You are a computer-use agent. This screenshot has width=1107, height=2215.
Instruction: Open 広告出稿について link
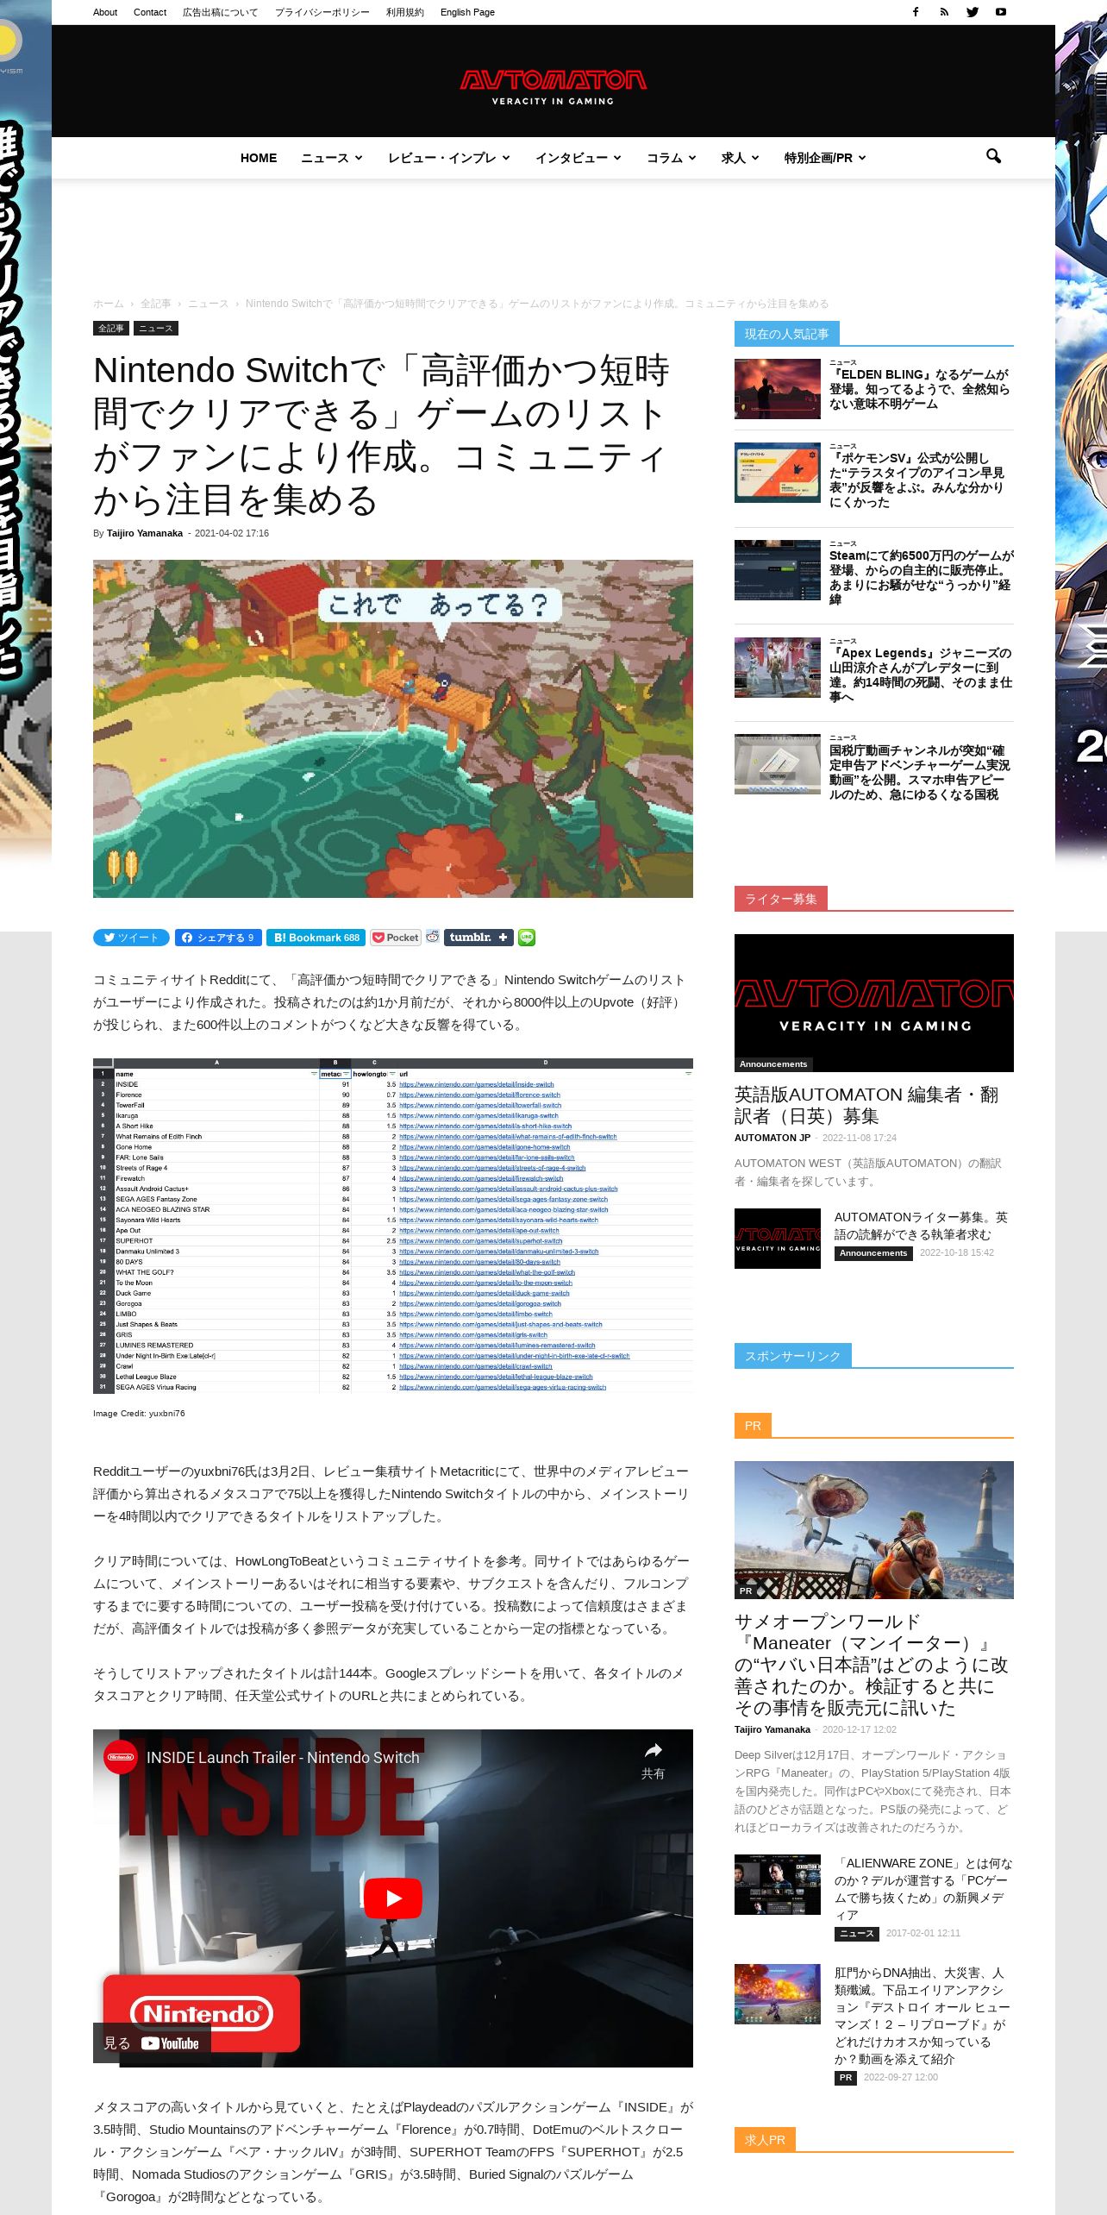(221, 12)
